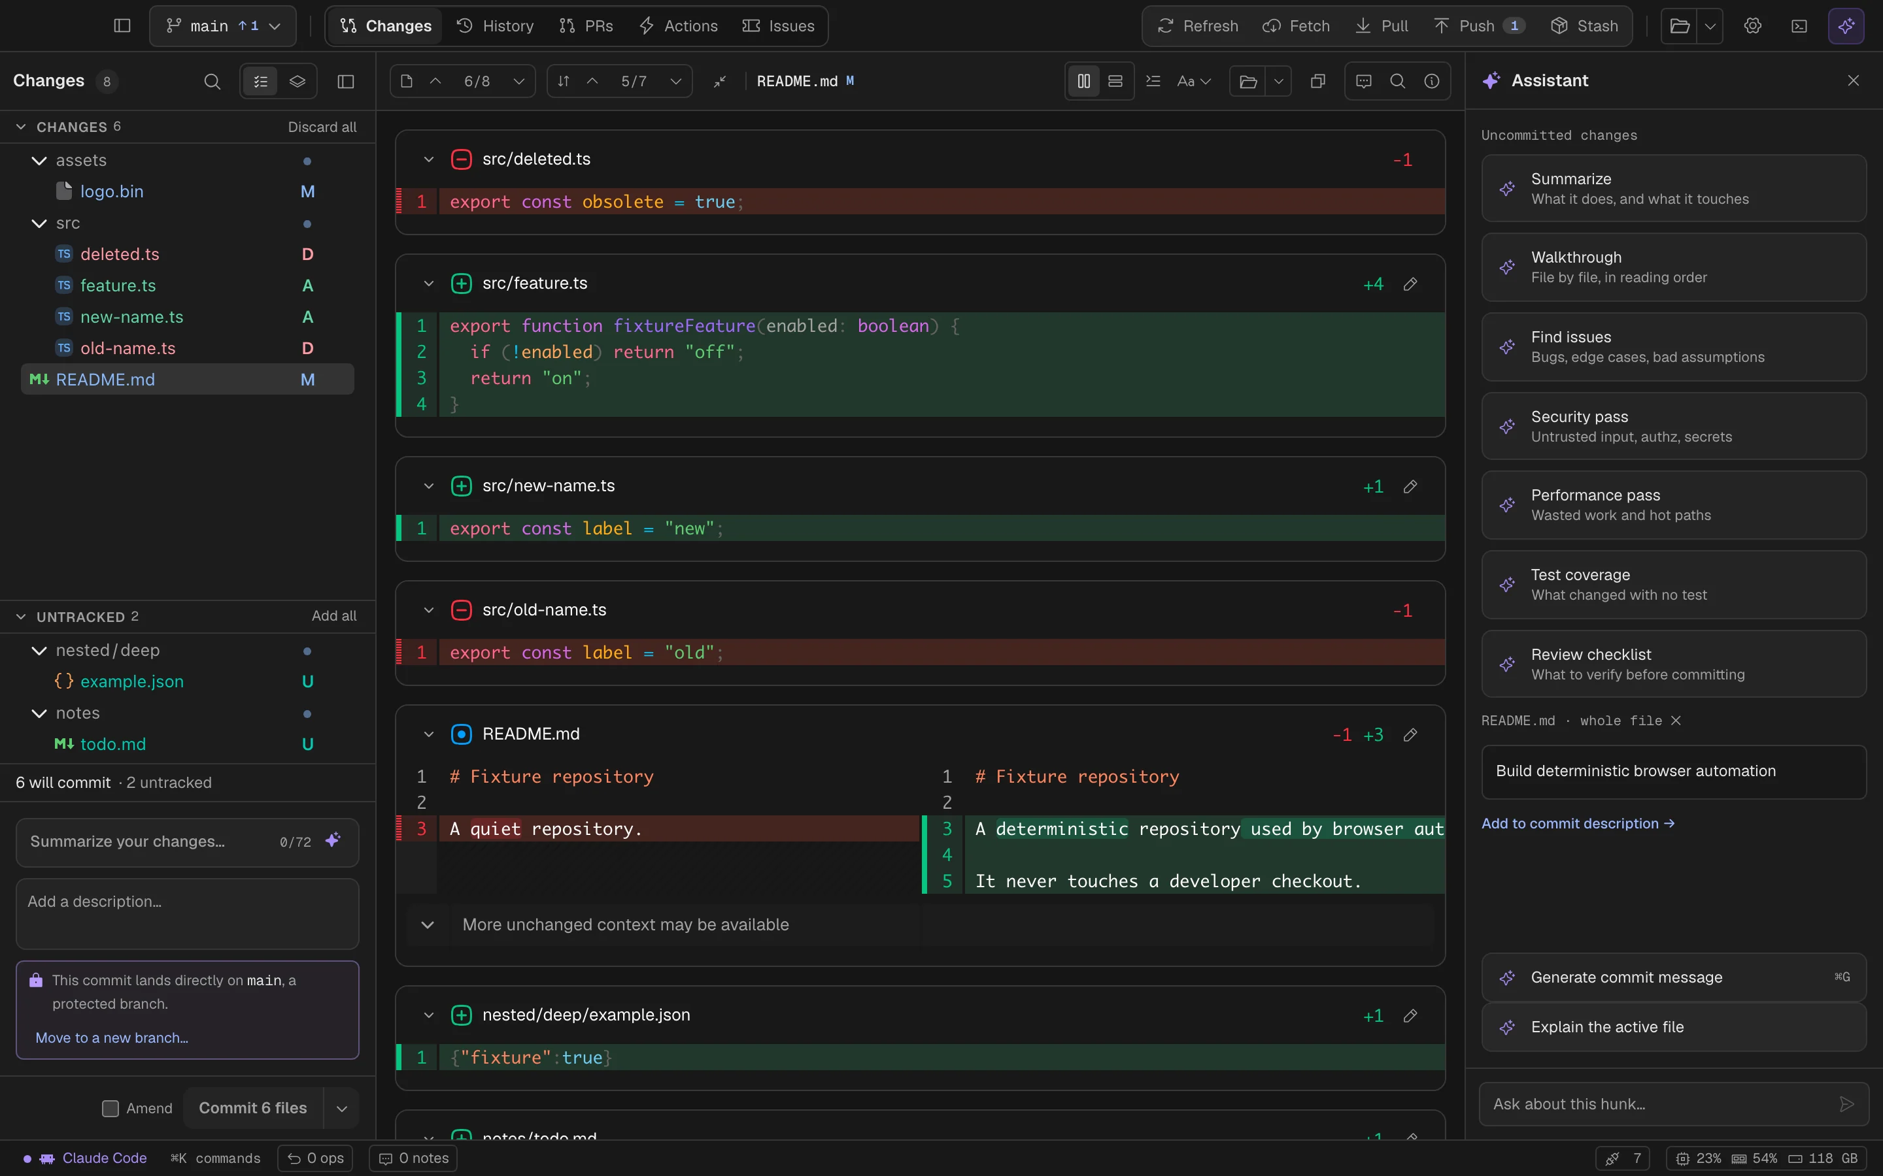Image resolution: width=1883 pixels, height=1176 pixels.
Task: Toggle the left sidebar panel icon
Action: coord(122,25)
